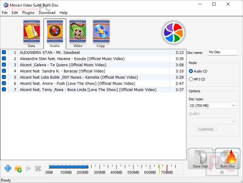Toggle checkbox for track 5 Kamelia
Image resolution: width=243 pixels, height=183 pixels.
coord(4,77)
